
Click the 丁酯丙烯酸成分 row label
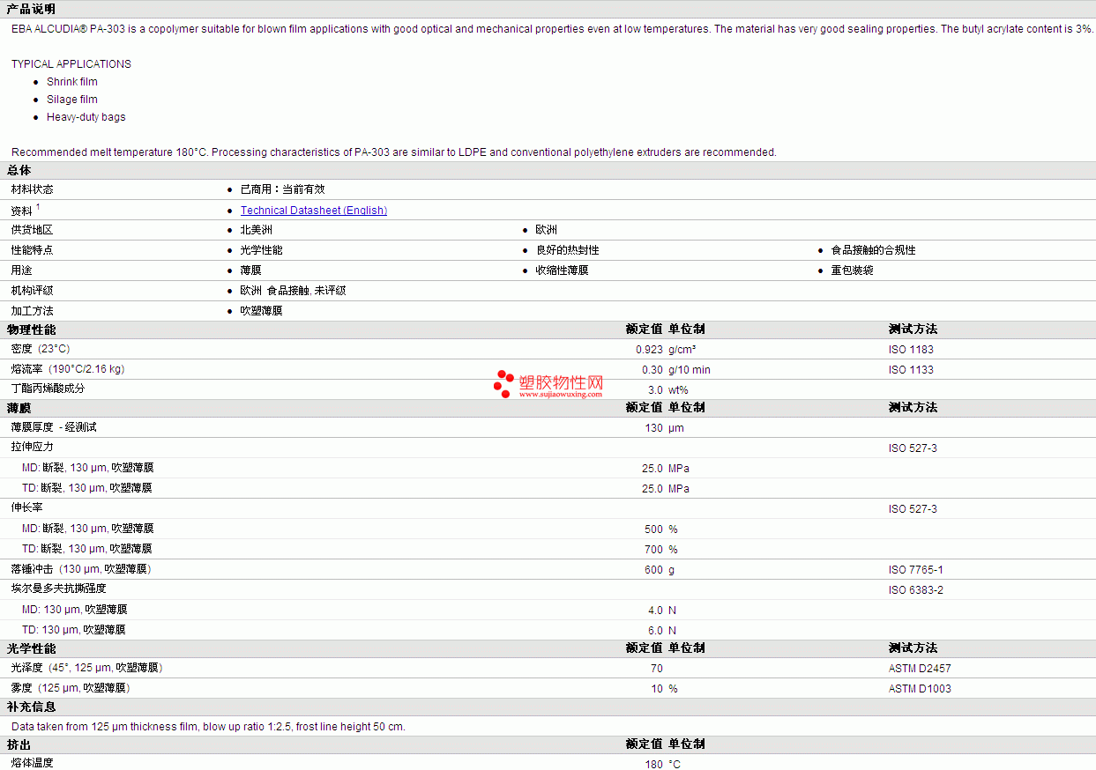48,389
